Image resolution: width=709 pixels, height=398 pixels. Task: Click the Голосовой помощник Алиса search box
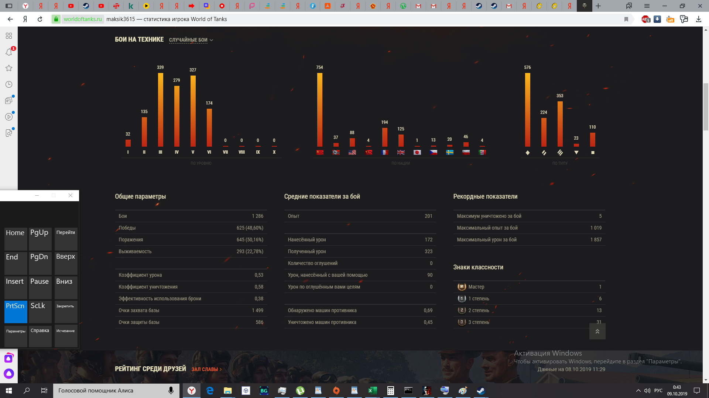click(116, 391)
